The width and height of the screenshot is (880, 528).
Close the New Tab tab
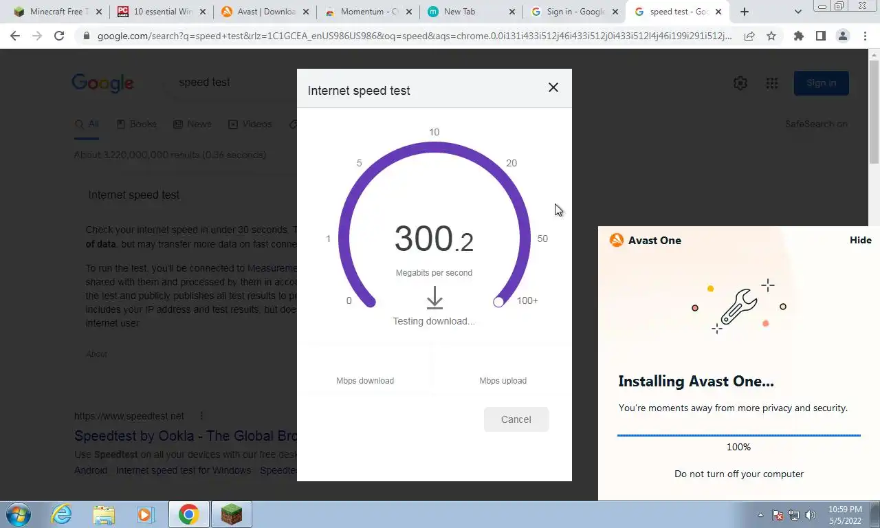point(513,12)
